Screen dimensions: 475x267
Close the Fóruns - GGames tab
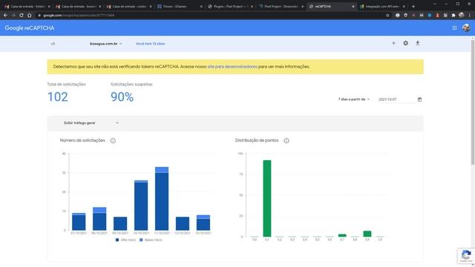pos(201,7)
